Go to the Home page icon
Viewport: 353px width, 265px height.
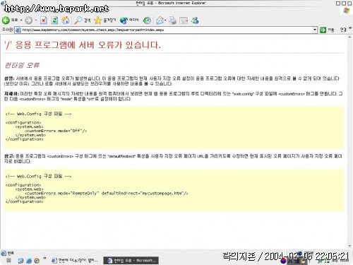click(66, 20)
